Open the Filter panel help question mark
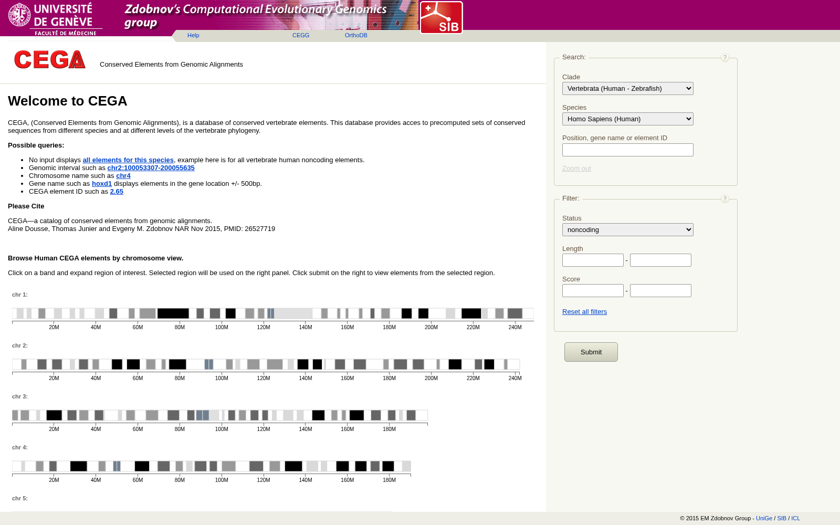The image size is (840, 525). [724, 199]
